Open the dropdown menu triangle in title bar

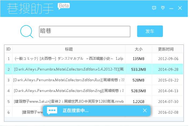pos(163,8)
